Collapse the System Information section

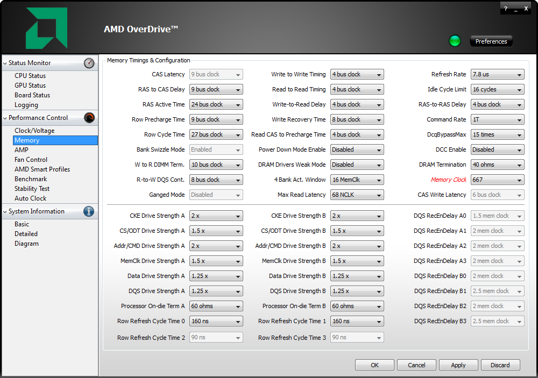(5, 212)
